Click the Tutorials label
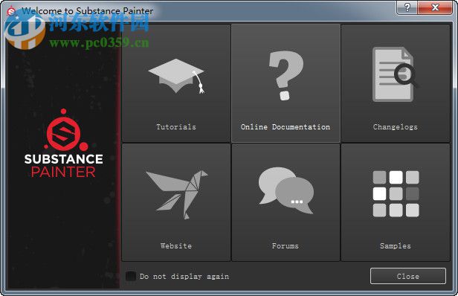This screenshot has height=296, width=458. pos(176,127)
